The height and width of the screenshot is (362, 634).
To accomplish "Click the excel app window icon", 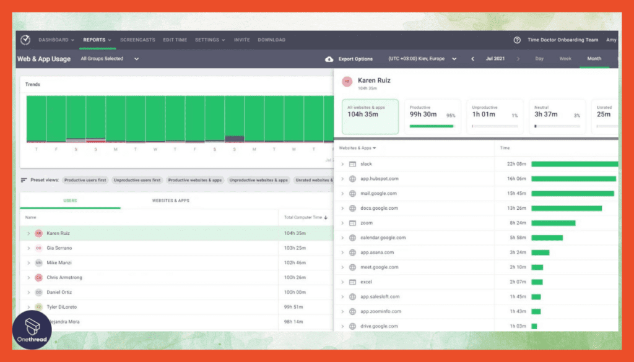I will (352, 282).
